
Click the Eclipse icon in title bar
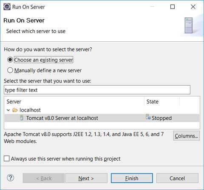pyautogui.click(x=7, y=7)
